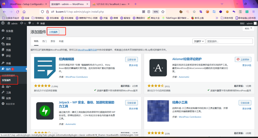Install 经典编辑器 with 立即安装
Viewport: 258px width, 138px height.
[x=132, y=59]
